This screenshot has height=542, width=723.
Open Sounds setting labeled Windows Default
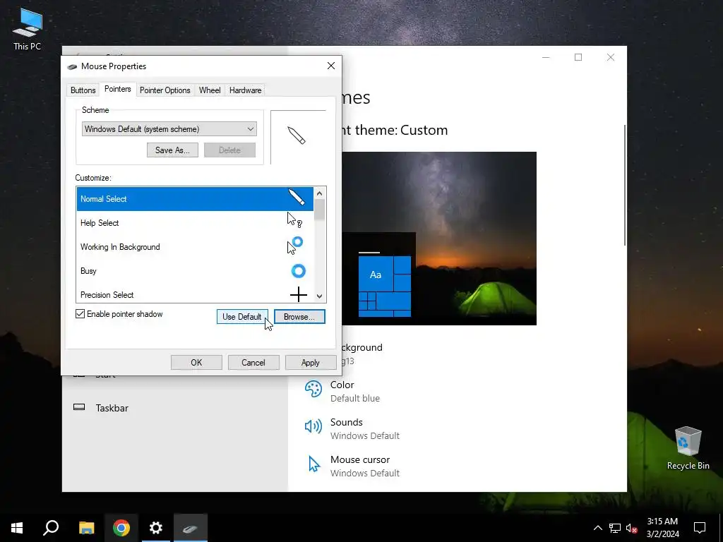coord(365,428)
